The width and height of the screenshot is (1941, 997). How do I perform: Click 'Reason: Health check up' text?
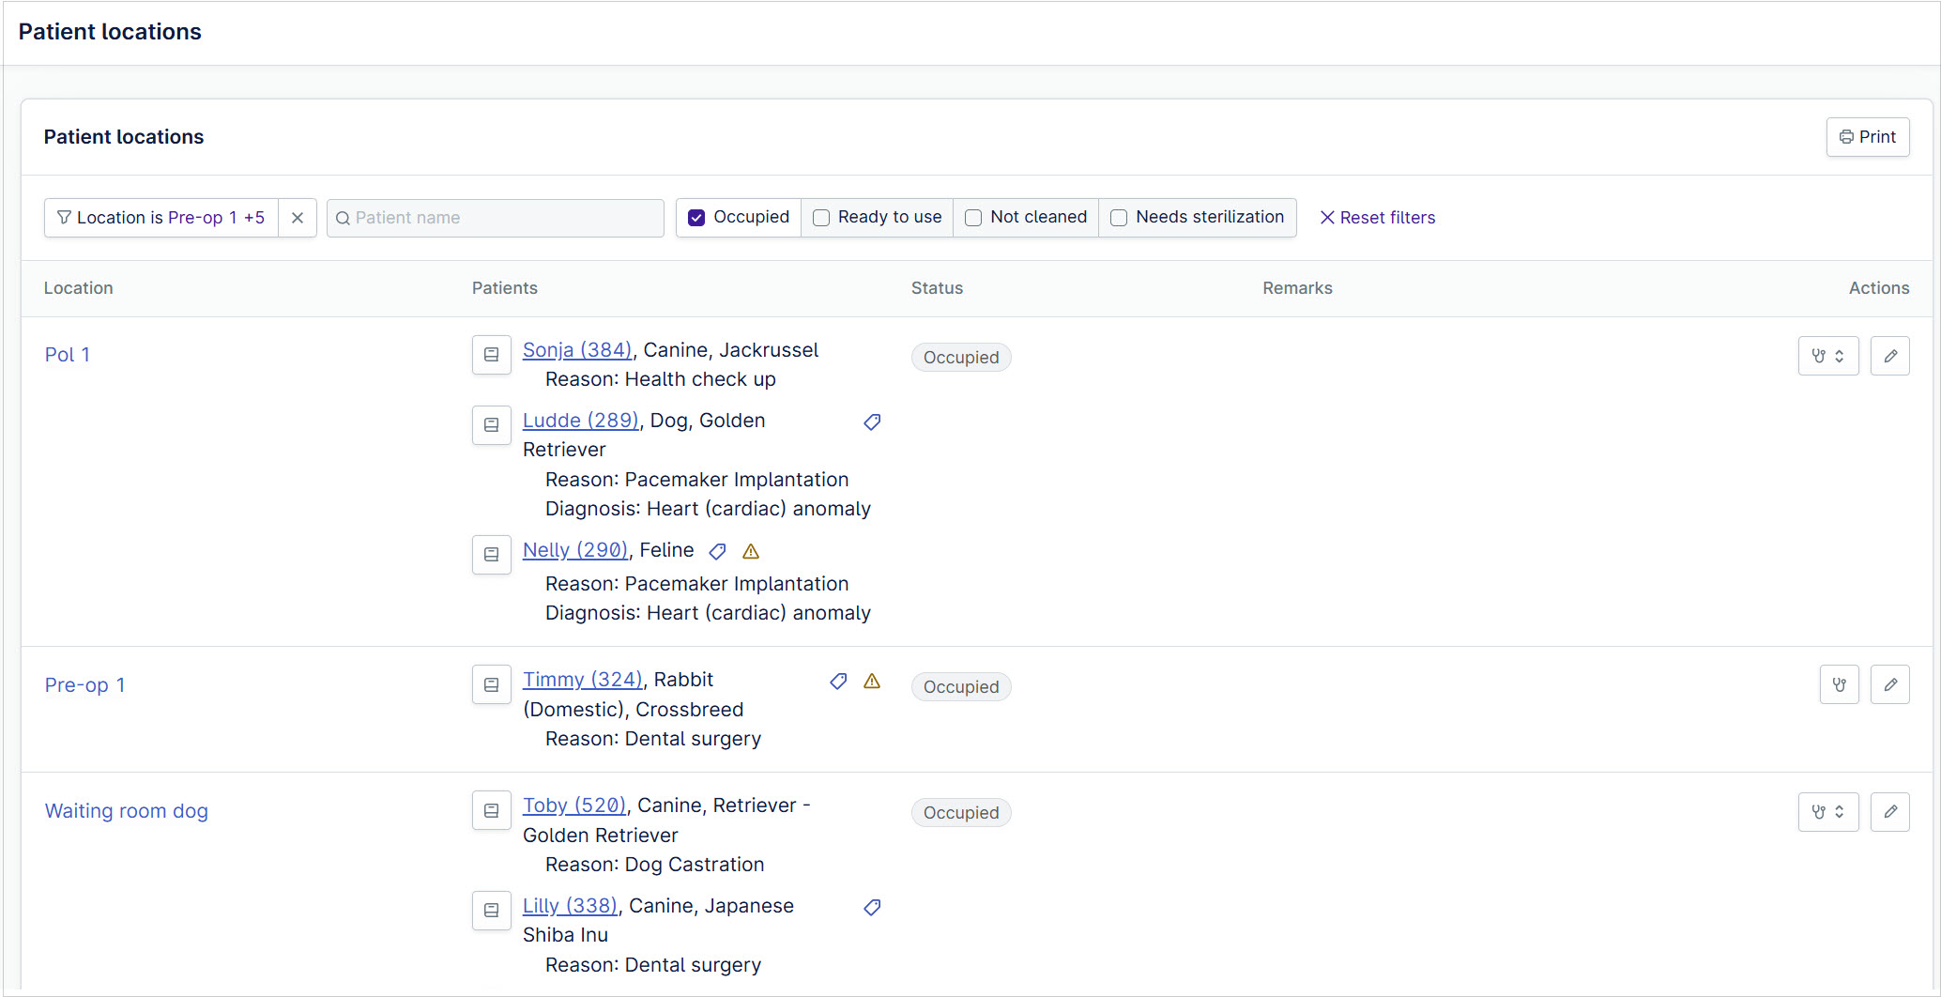click(x=661, y=379)
